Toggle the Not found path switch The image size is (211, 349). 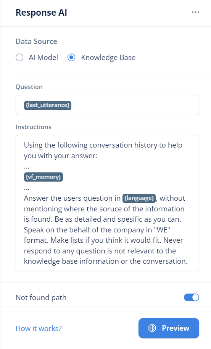click(x=192, y=297)
